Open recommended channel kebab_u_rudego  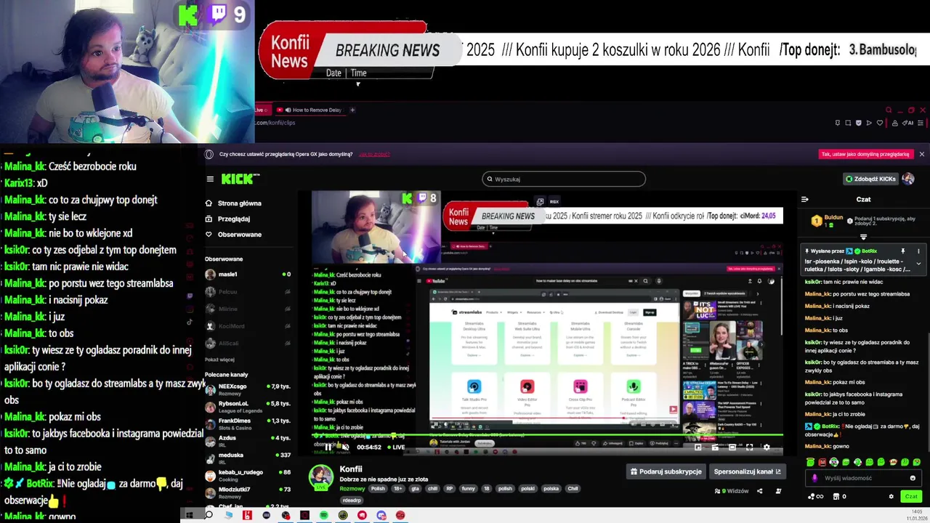click(247, 475)
